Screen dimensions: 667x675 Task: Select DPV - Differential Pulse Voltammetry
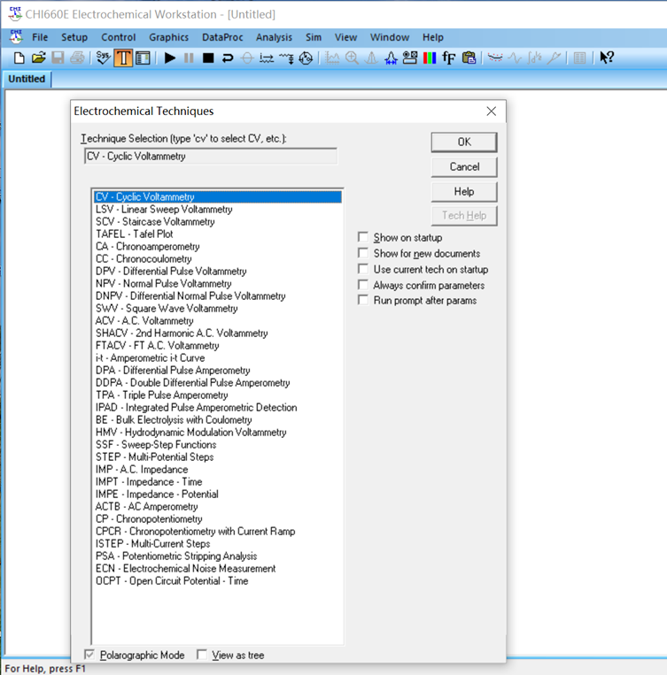pyautogui.click(x=171, y=272)
